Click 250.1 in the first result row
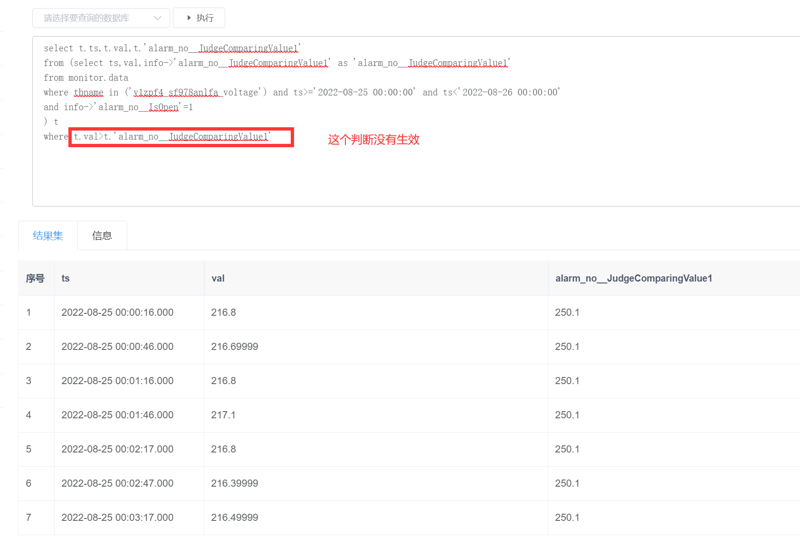The width and height of the screenshot is (800, 537). pos(566,312)
